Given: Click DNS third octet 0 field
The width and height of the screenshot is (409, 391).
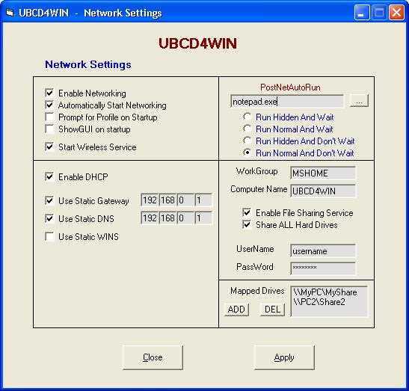Looking at the screenshot, I should pos(185,218).
